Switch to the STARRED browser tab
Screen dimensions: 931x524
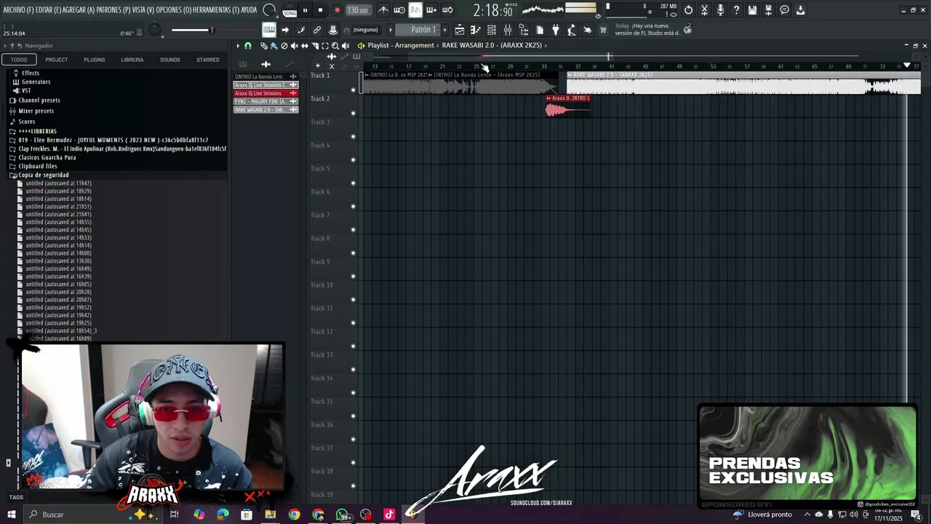coord(207,60)
